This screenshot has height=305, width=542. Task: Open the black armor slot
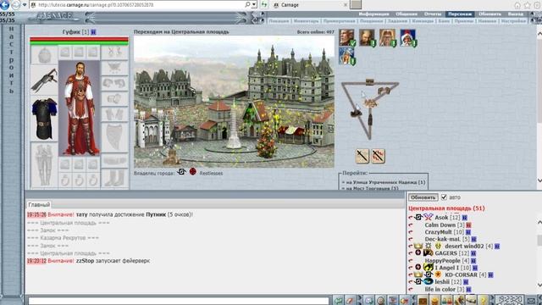click(x=44, y=119)
